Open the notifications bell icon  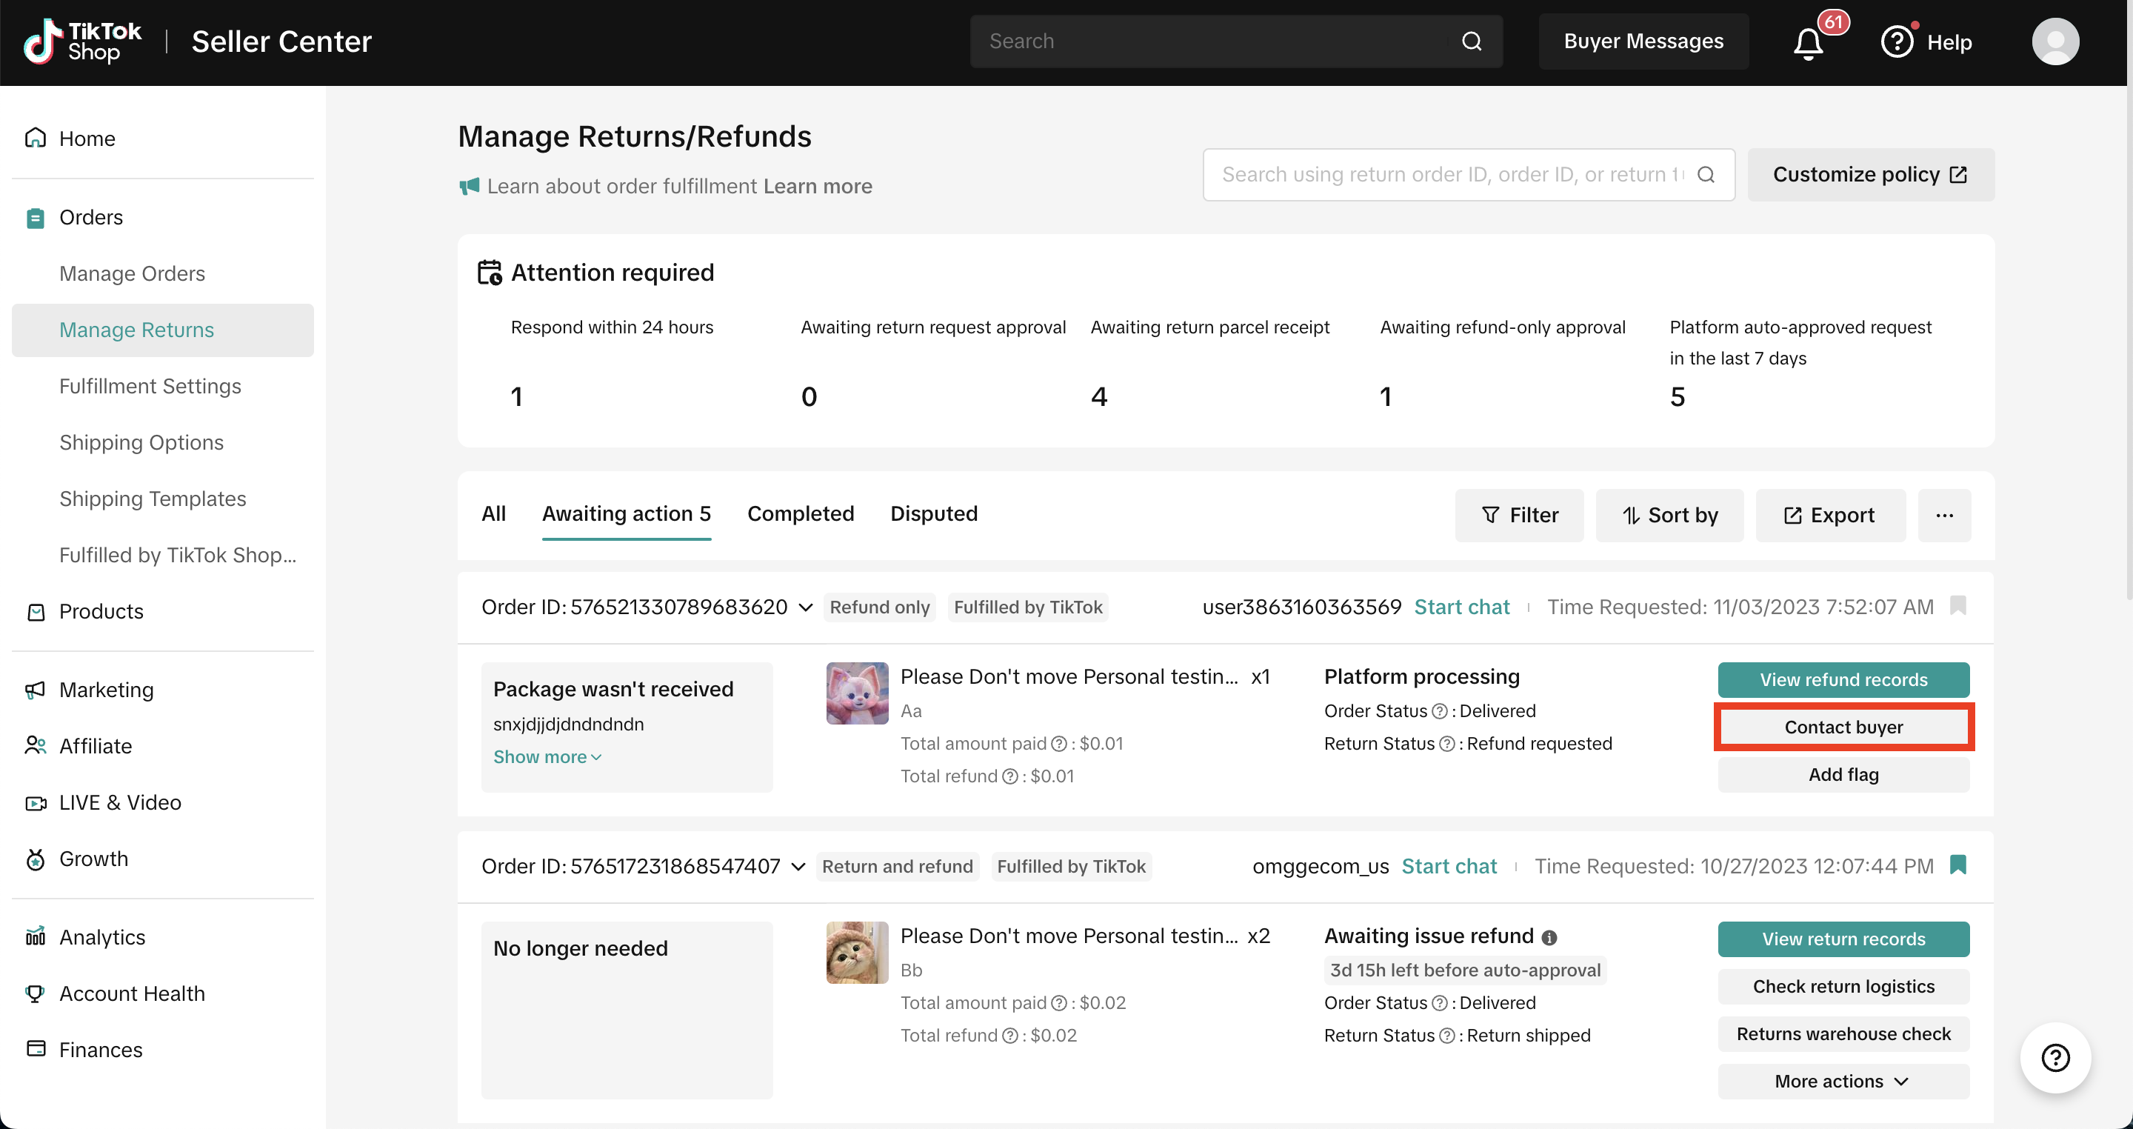click(x=1809, y=42)
